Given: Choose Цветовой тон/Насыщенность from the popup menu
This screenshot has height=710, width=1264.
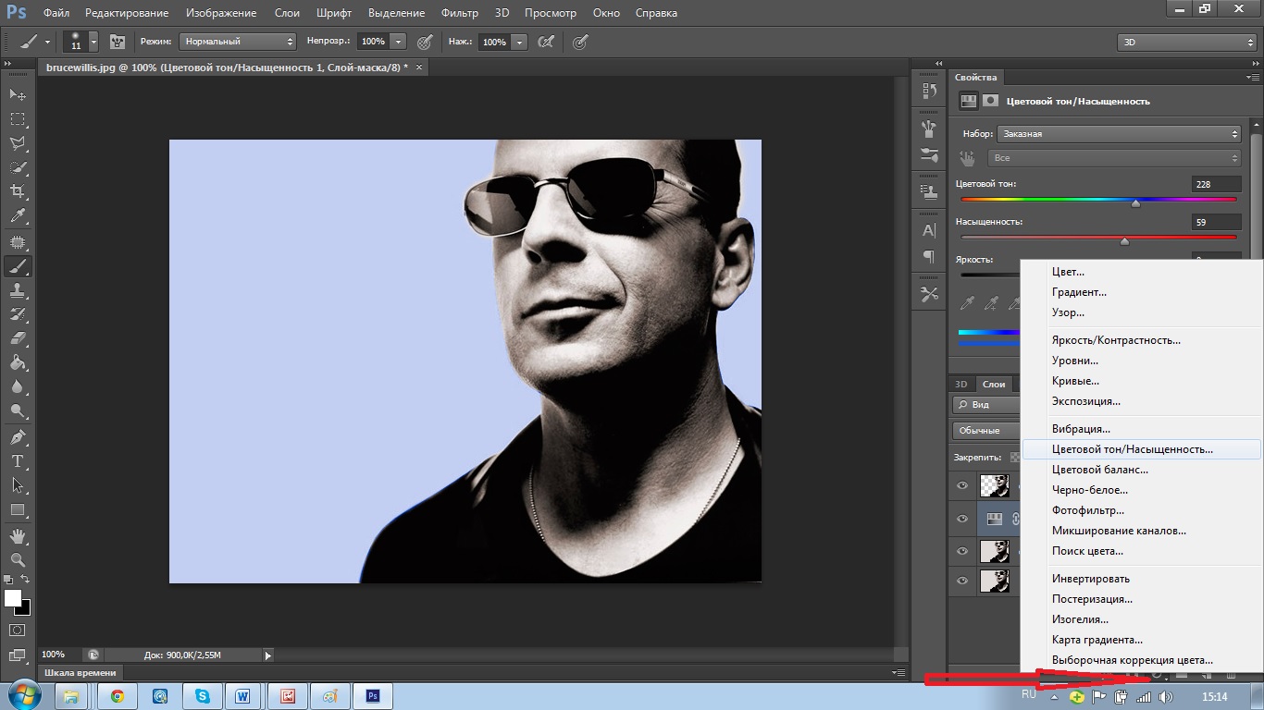Looking at the screenshot, I should pos(1132,449).
